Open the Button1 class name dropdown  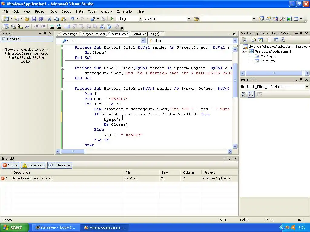(143, 41)
